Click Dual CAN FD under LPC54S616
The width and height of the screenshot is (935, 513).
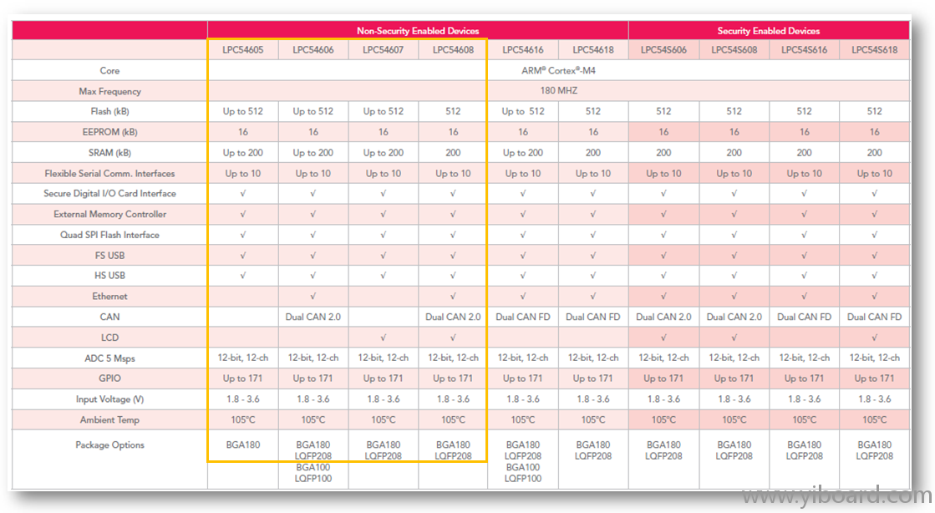tap(805, 317)
